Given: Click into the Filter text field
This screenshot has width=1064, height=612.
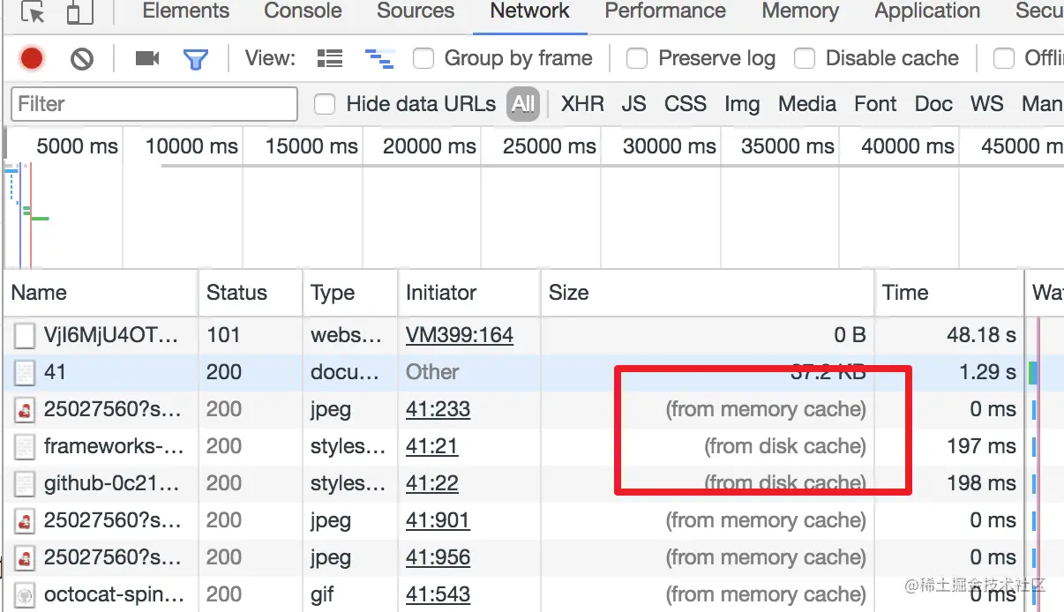Looking at the screenshot, I should 154,104.
